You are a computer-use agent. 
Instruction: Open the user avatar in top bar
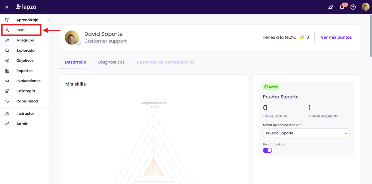[365, 7]
